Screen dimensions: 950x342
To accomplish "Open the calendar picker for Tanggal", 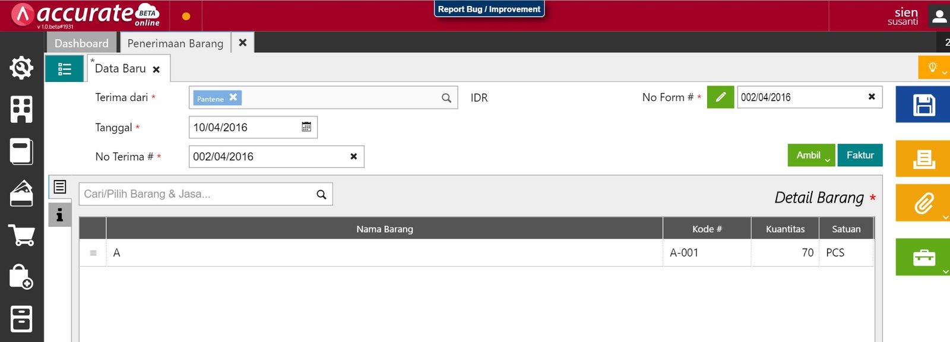I will pyautogui.click(x=306, y=127).
